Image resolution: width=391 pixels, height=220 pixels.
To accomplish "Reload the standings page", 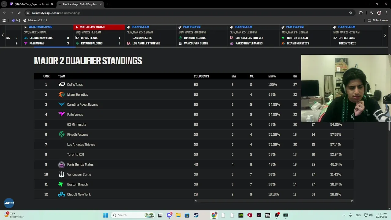I will pos(19,13).
